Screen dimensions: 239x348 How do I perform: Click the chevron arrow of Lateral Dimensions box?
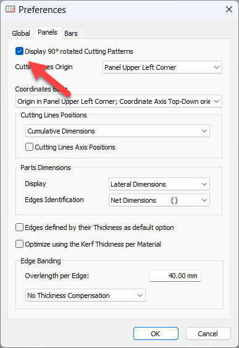204,184
